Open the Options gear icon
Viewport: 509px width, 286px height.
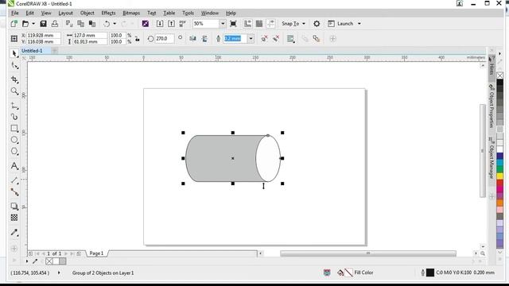click(x=317, y=24)
